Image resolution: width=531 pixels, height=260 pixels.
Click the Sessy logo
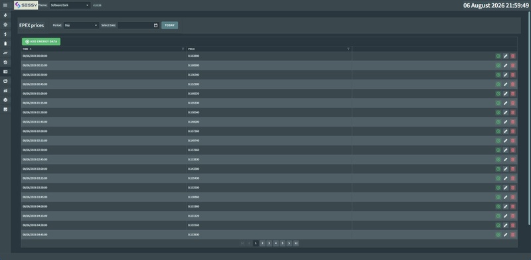tap(26, 5)
